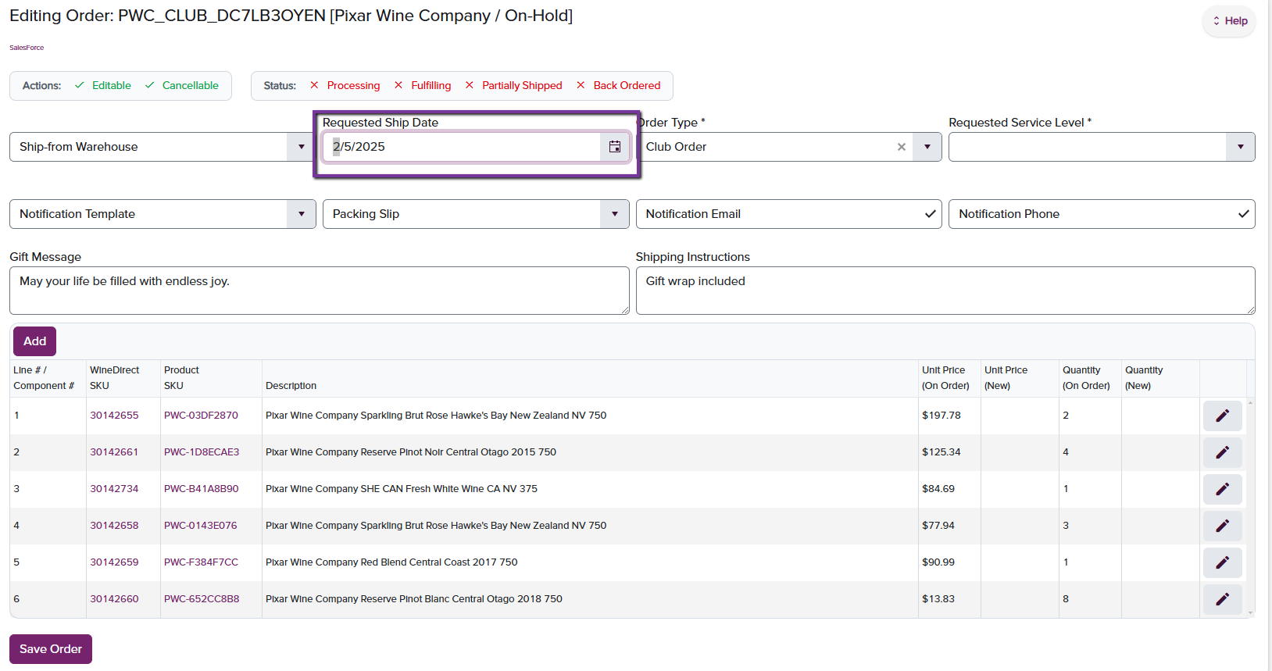Open WineDirect SKU 30142658 link
The image size is (1272, 671).
pyautogui.click(x=114, y=526)
